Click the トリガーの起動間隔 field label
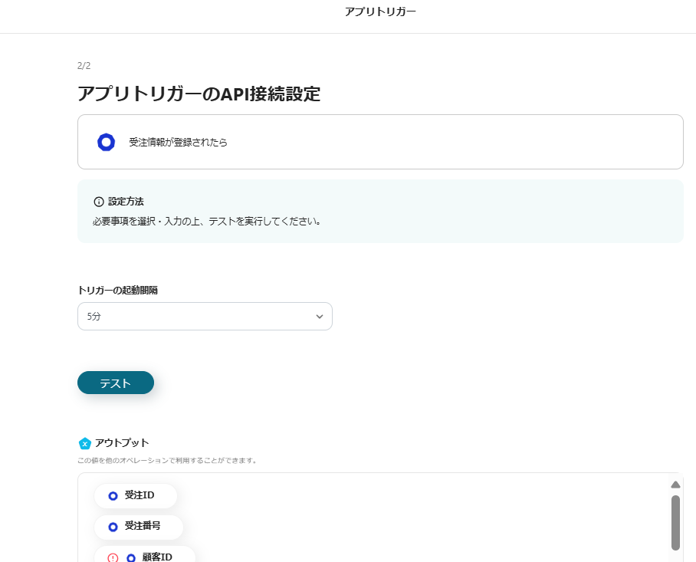 118,290
